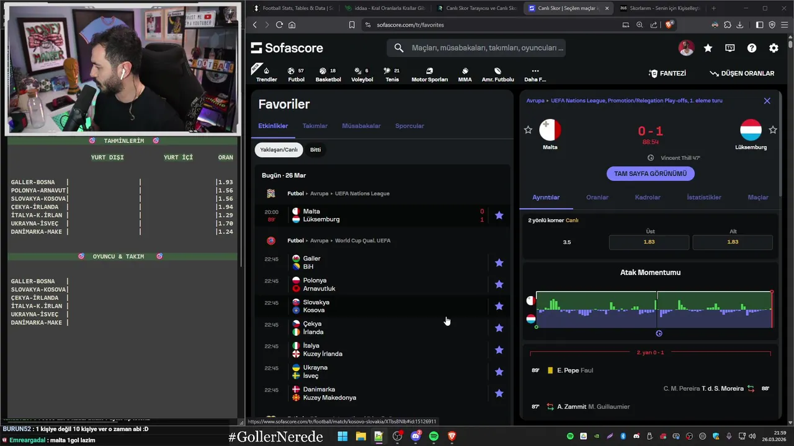Open the UEFA Nations League competition link
The height and width of the screenshot is (446, 794).
[x=362, y=193]
